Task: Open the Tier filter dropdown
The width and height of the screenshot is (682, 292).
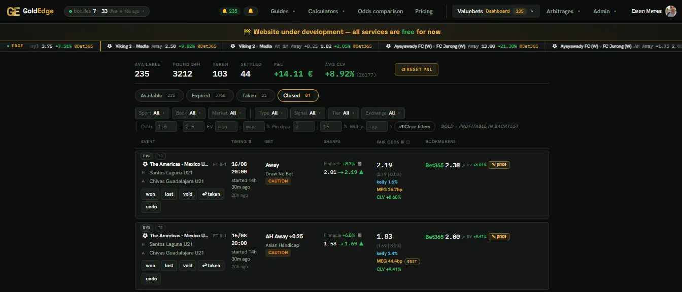Action: (x=343, y=113)
